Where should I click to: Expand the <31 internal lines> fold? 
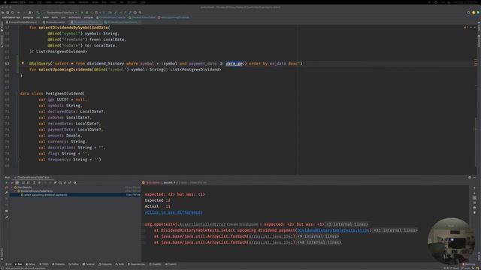point(396,230)
